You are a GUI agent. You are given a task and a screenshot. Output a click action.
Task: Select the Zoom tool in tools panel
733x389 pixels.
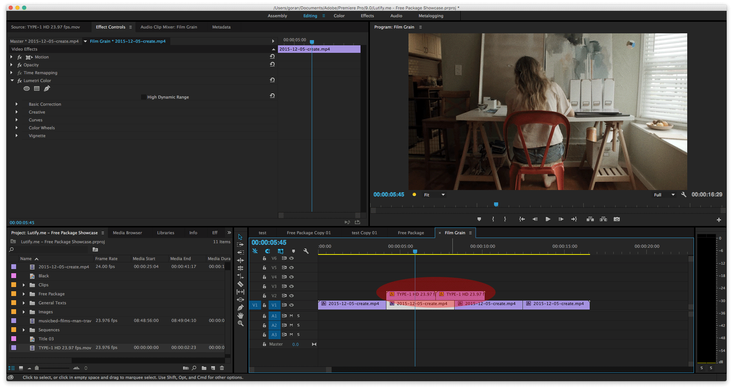240,323
